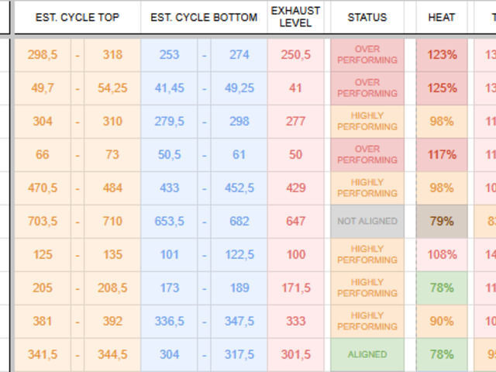Viewport: 496px width, 372px height.
Task: Click the 79% heat cell
Action: pos(442,222)
